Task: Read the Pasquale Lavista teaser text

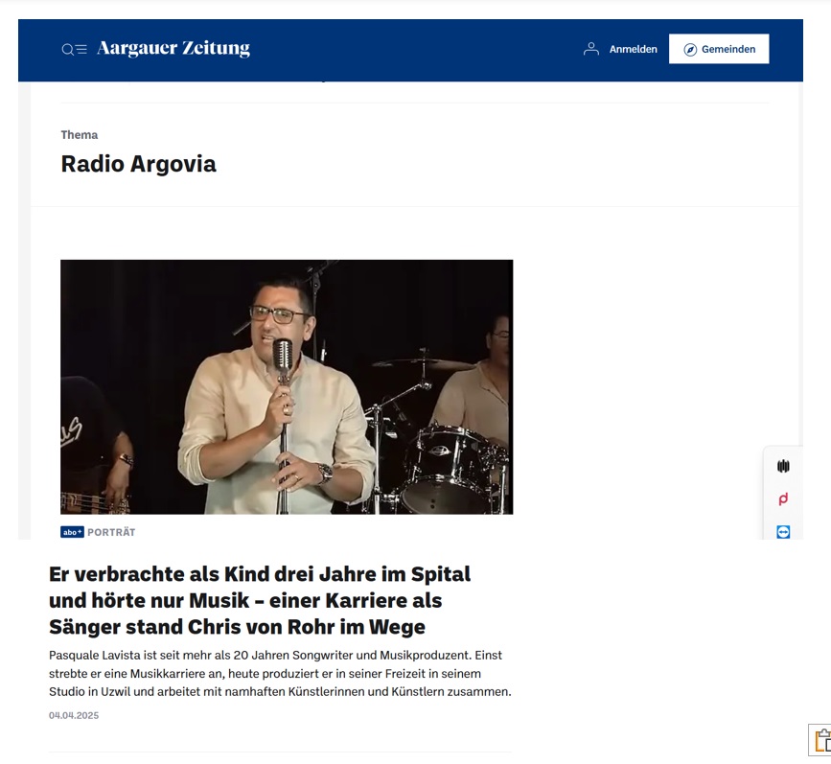Action: click(x=280, y=673)
